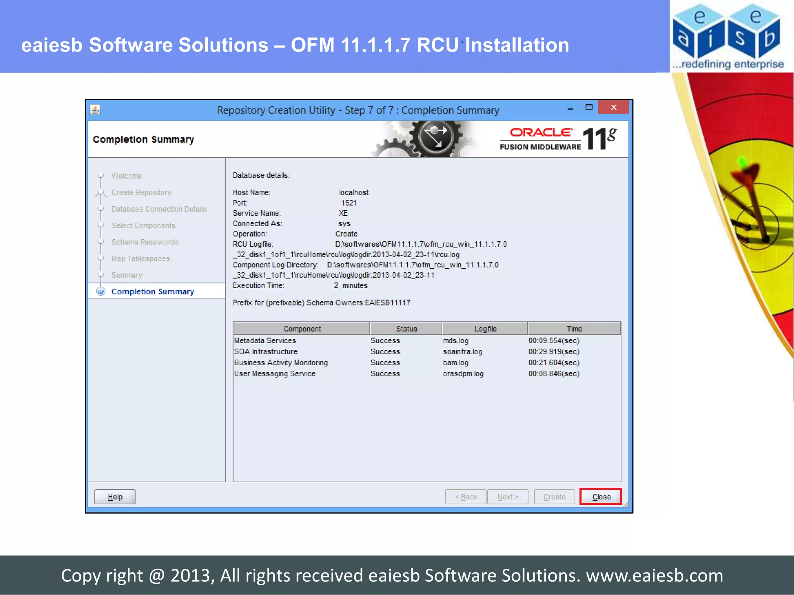Click the 00:08.846(sec) time cell
This screenshot has height=595, width=794.
point(554,374)
